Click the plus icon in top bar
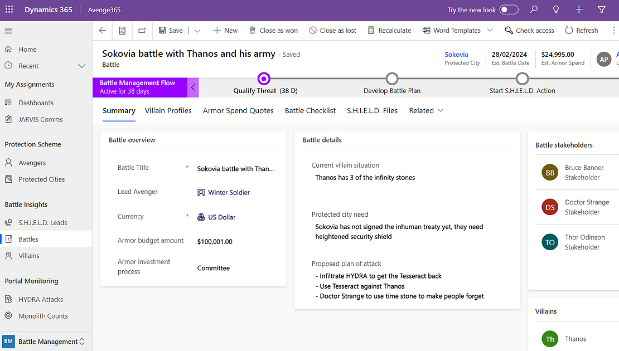Screen dimensions: 619x351 [x=579, y=9]
